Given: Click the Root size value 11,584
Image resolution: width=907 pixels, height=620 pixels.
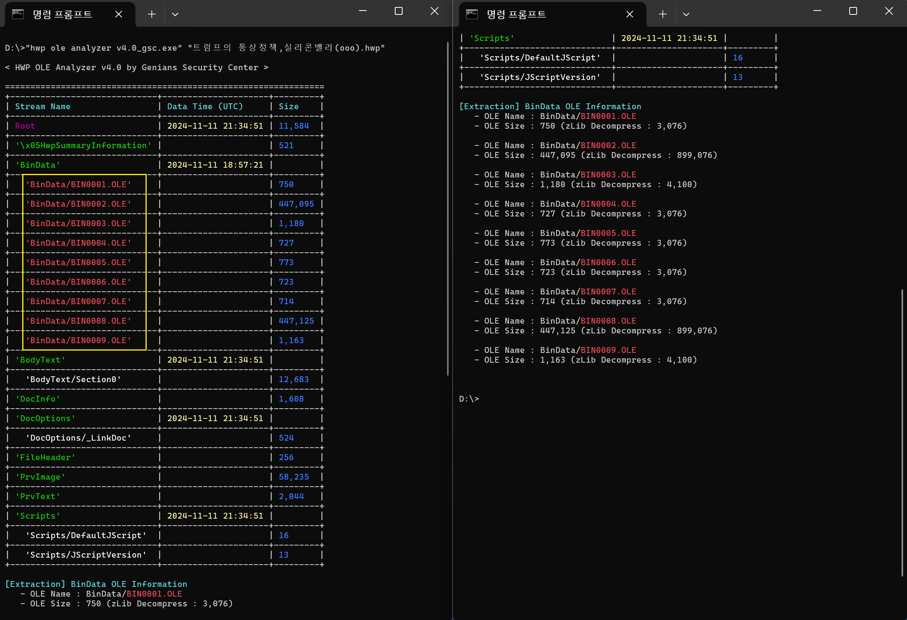Looking at the screenshot, I should point(293,126).
